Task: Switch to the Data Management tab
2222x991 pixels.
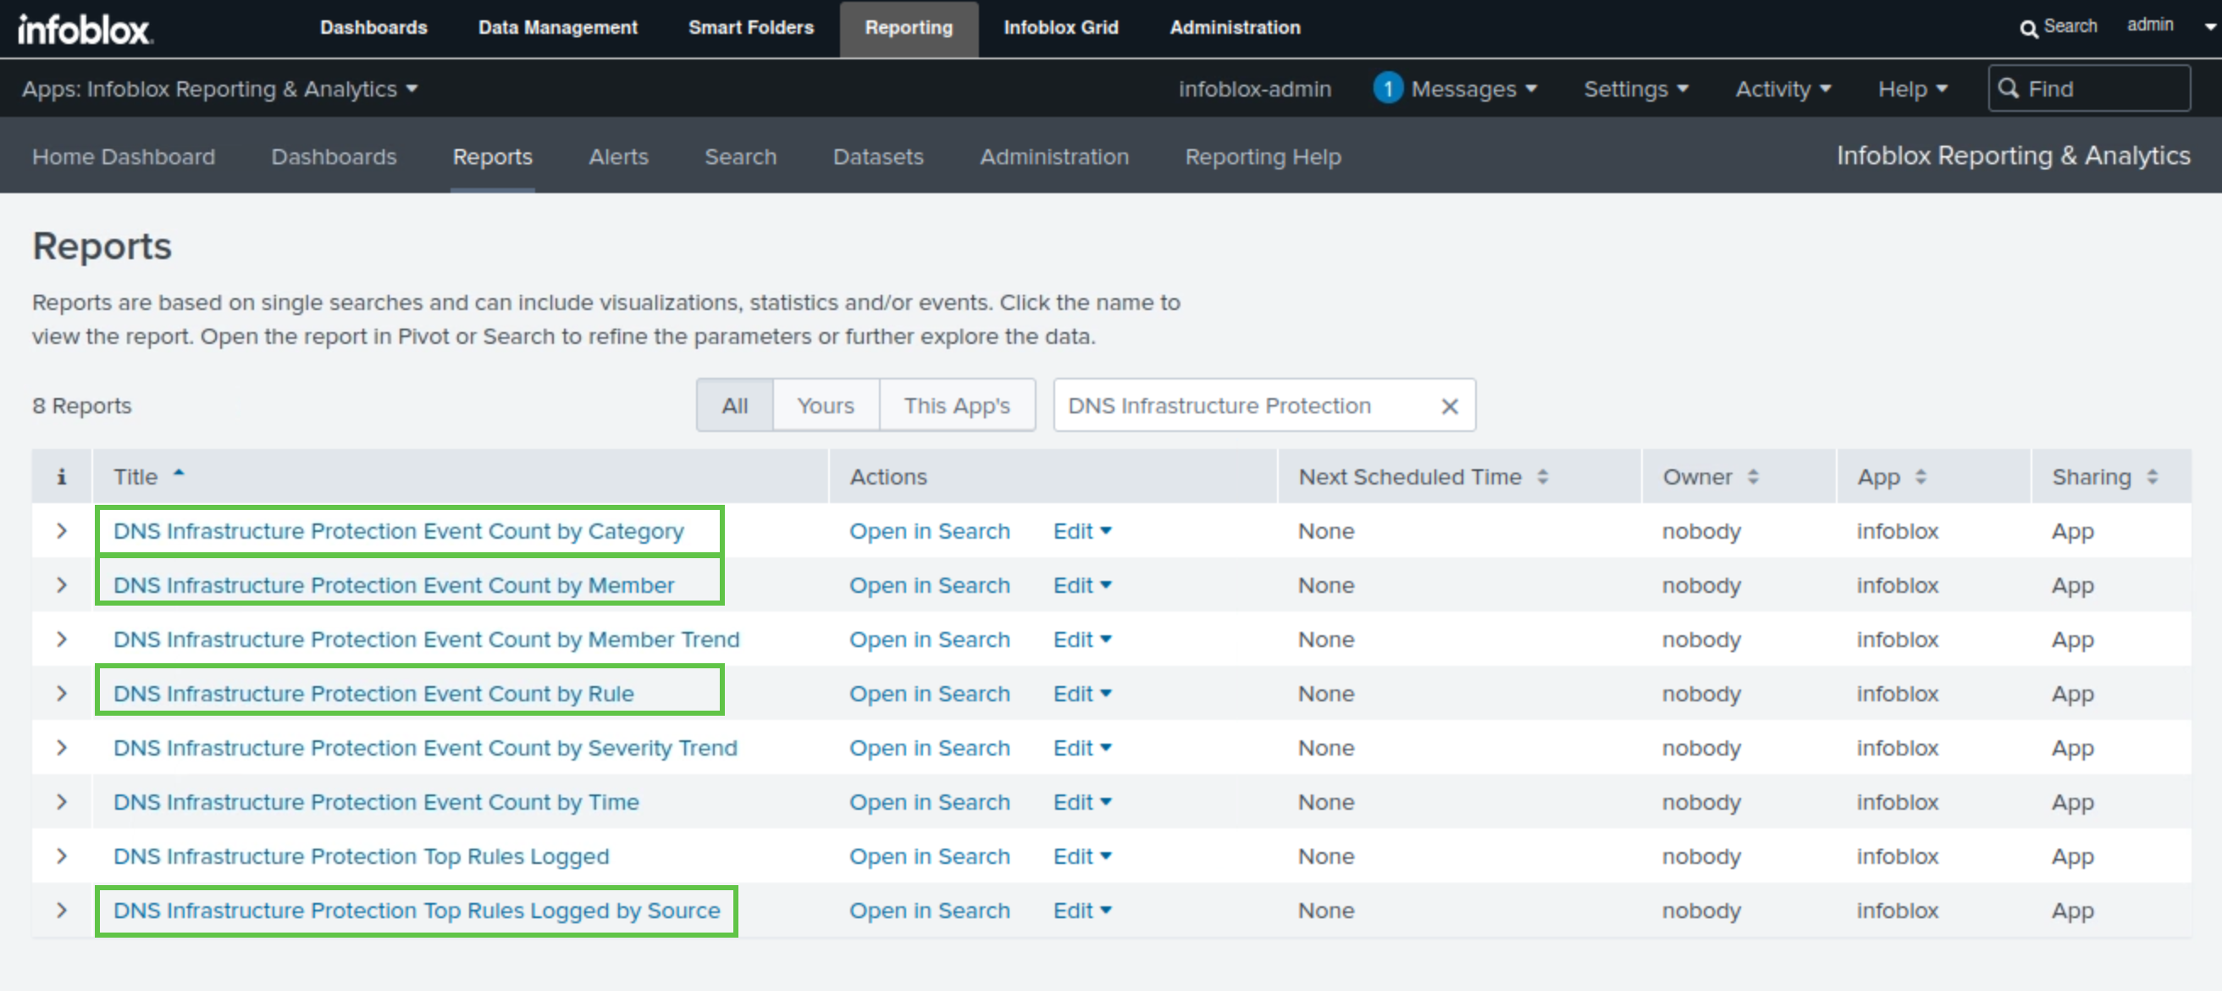Action: tap(557, 28)
